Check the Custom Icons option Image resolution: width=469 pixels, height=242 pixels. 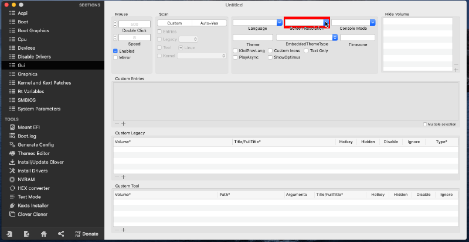270,51
